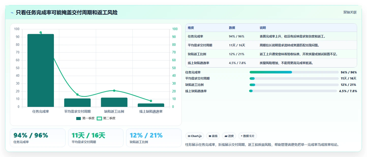Toggle the 第一季度 legend item
Viewport: 367px width, 157px height.
point(85,118)
